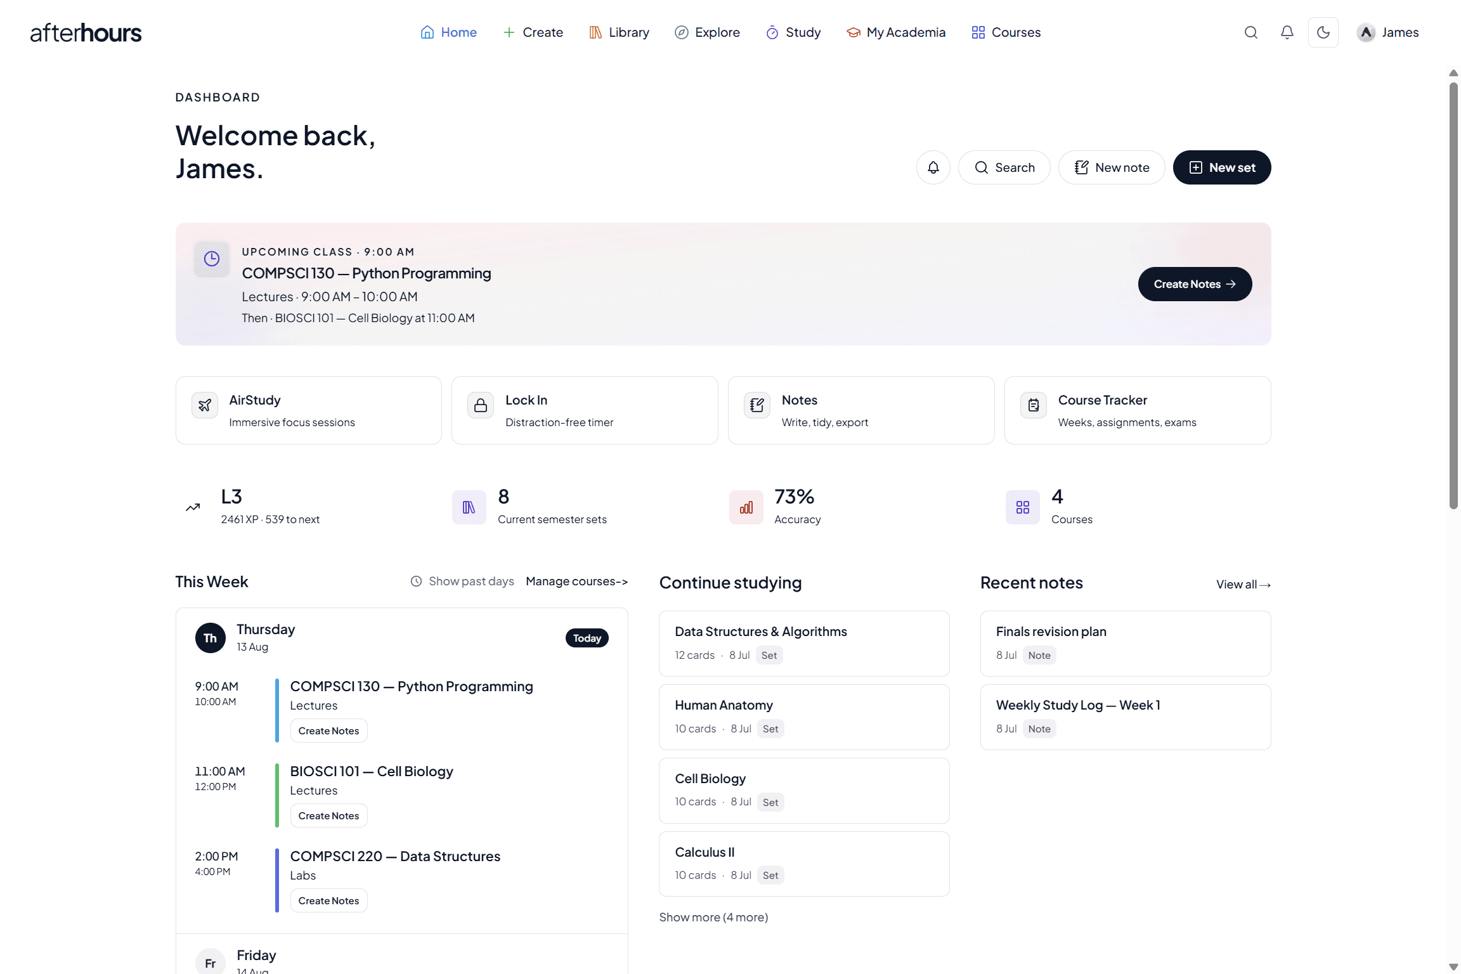The height and width of the screenshot is (974, 1461).
Task: Create Notes for COMPSCI 130 lecture in schedule
Action: point(328,730)
